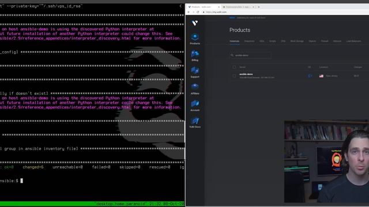Open Account in Vultr sidebar
Viewport: 369px width, 207px height.
pos(195,106)
